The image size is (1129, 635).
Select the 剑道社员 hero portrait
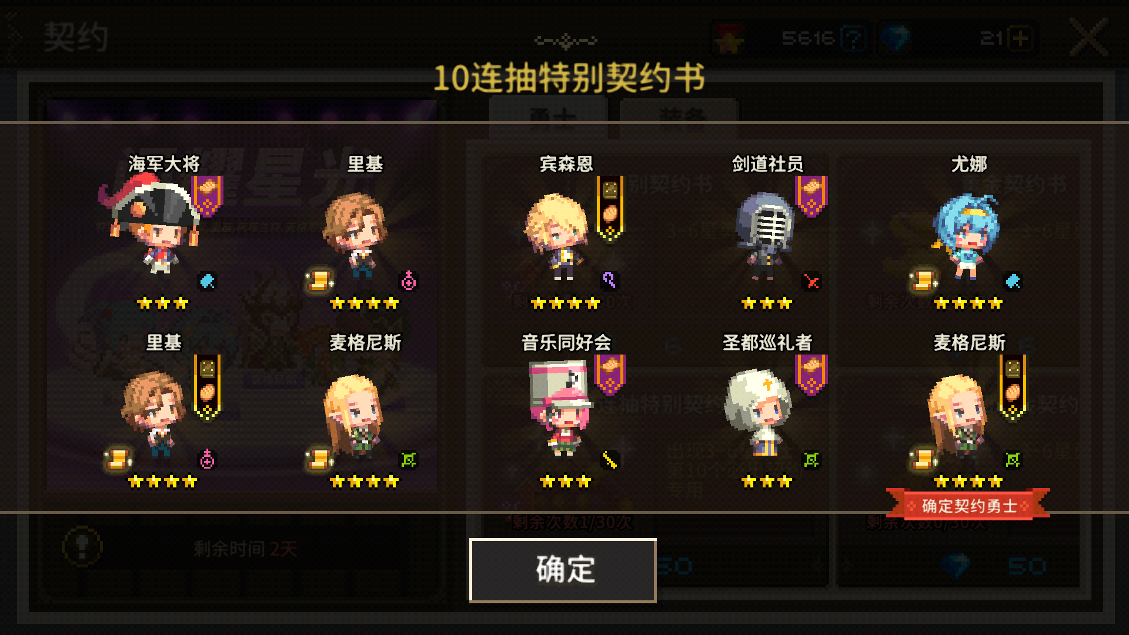[764, 236]
